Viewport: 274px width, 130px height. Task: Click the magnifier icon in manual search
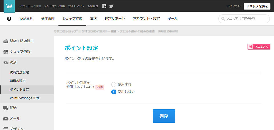tap(223, 19)
